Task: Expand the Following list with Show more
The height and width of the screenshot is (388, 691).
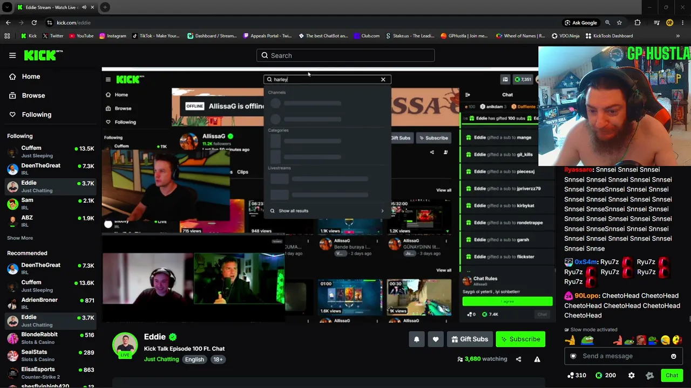Action: (x=20, y=238)
